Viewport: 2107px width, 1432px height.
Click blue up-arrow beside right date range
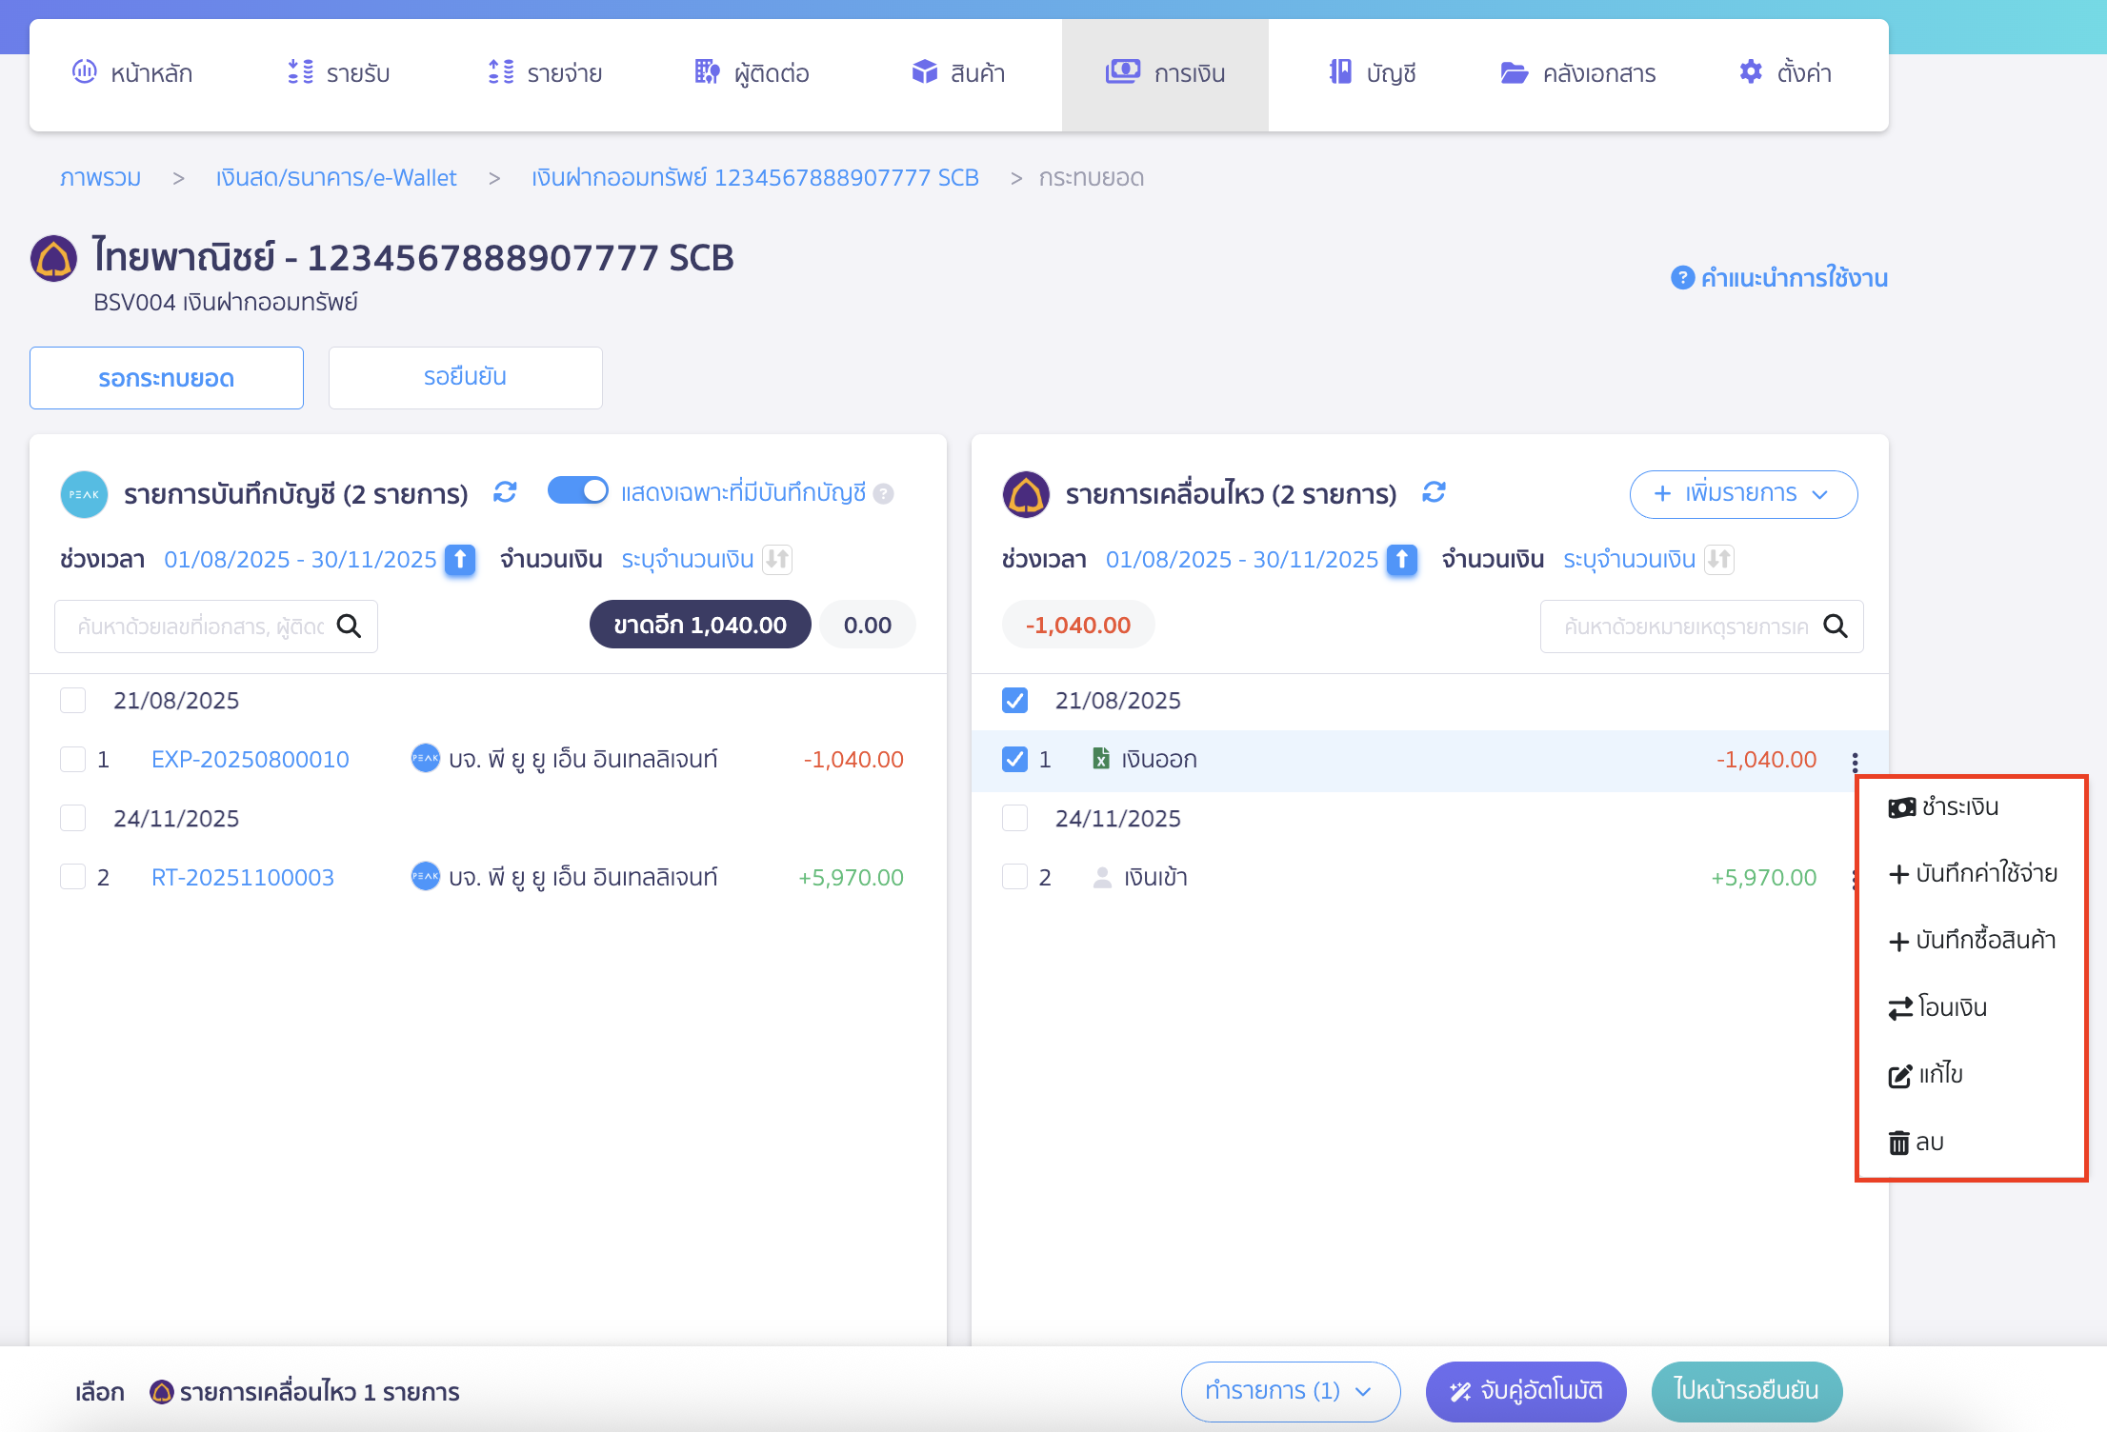click(x=1401, y=559)
